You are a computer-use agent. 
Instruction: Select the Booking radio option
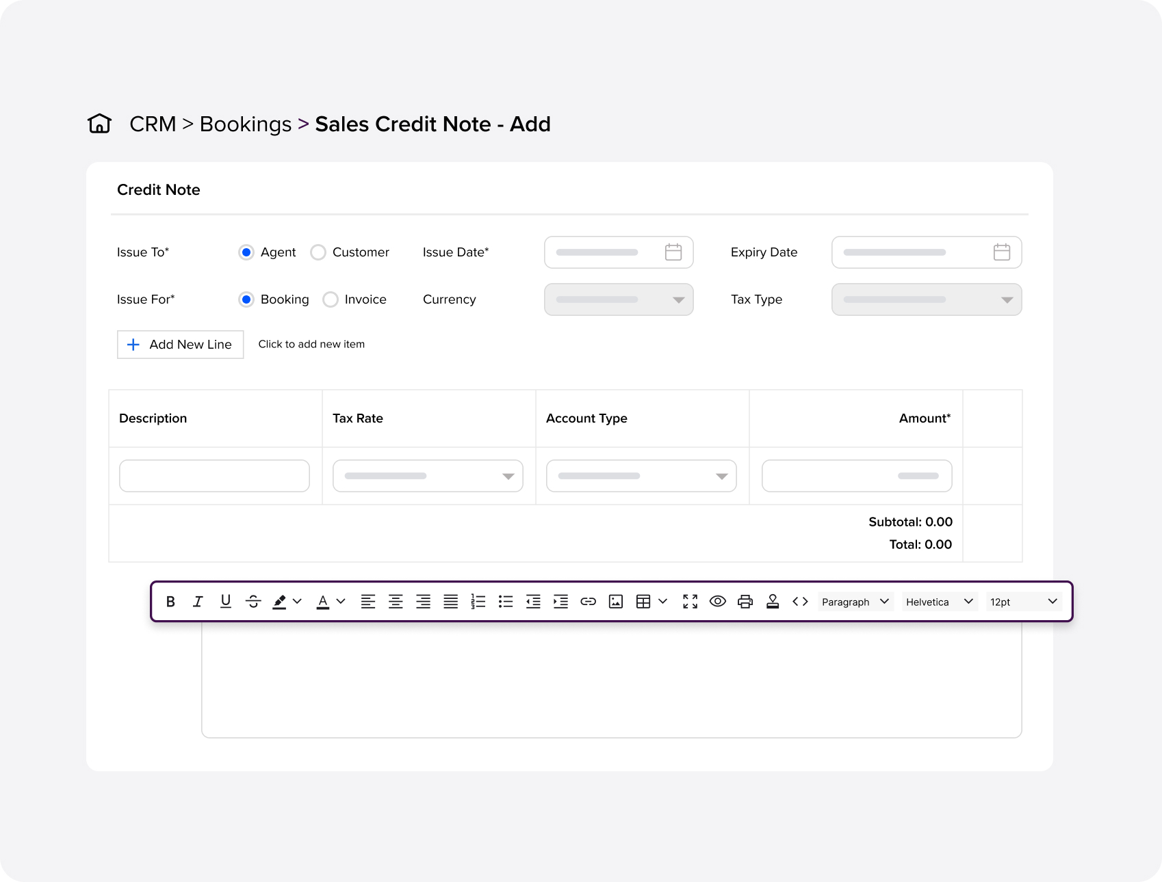click(x=246, y=299)
